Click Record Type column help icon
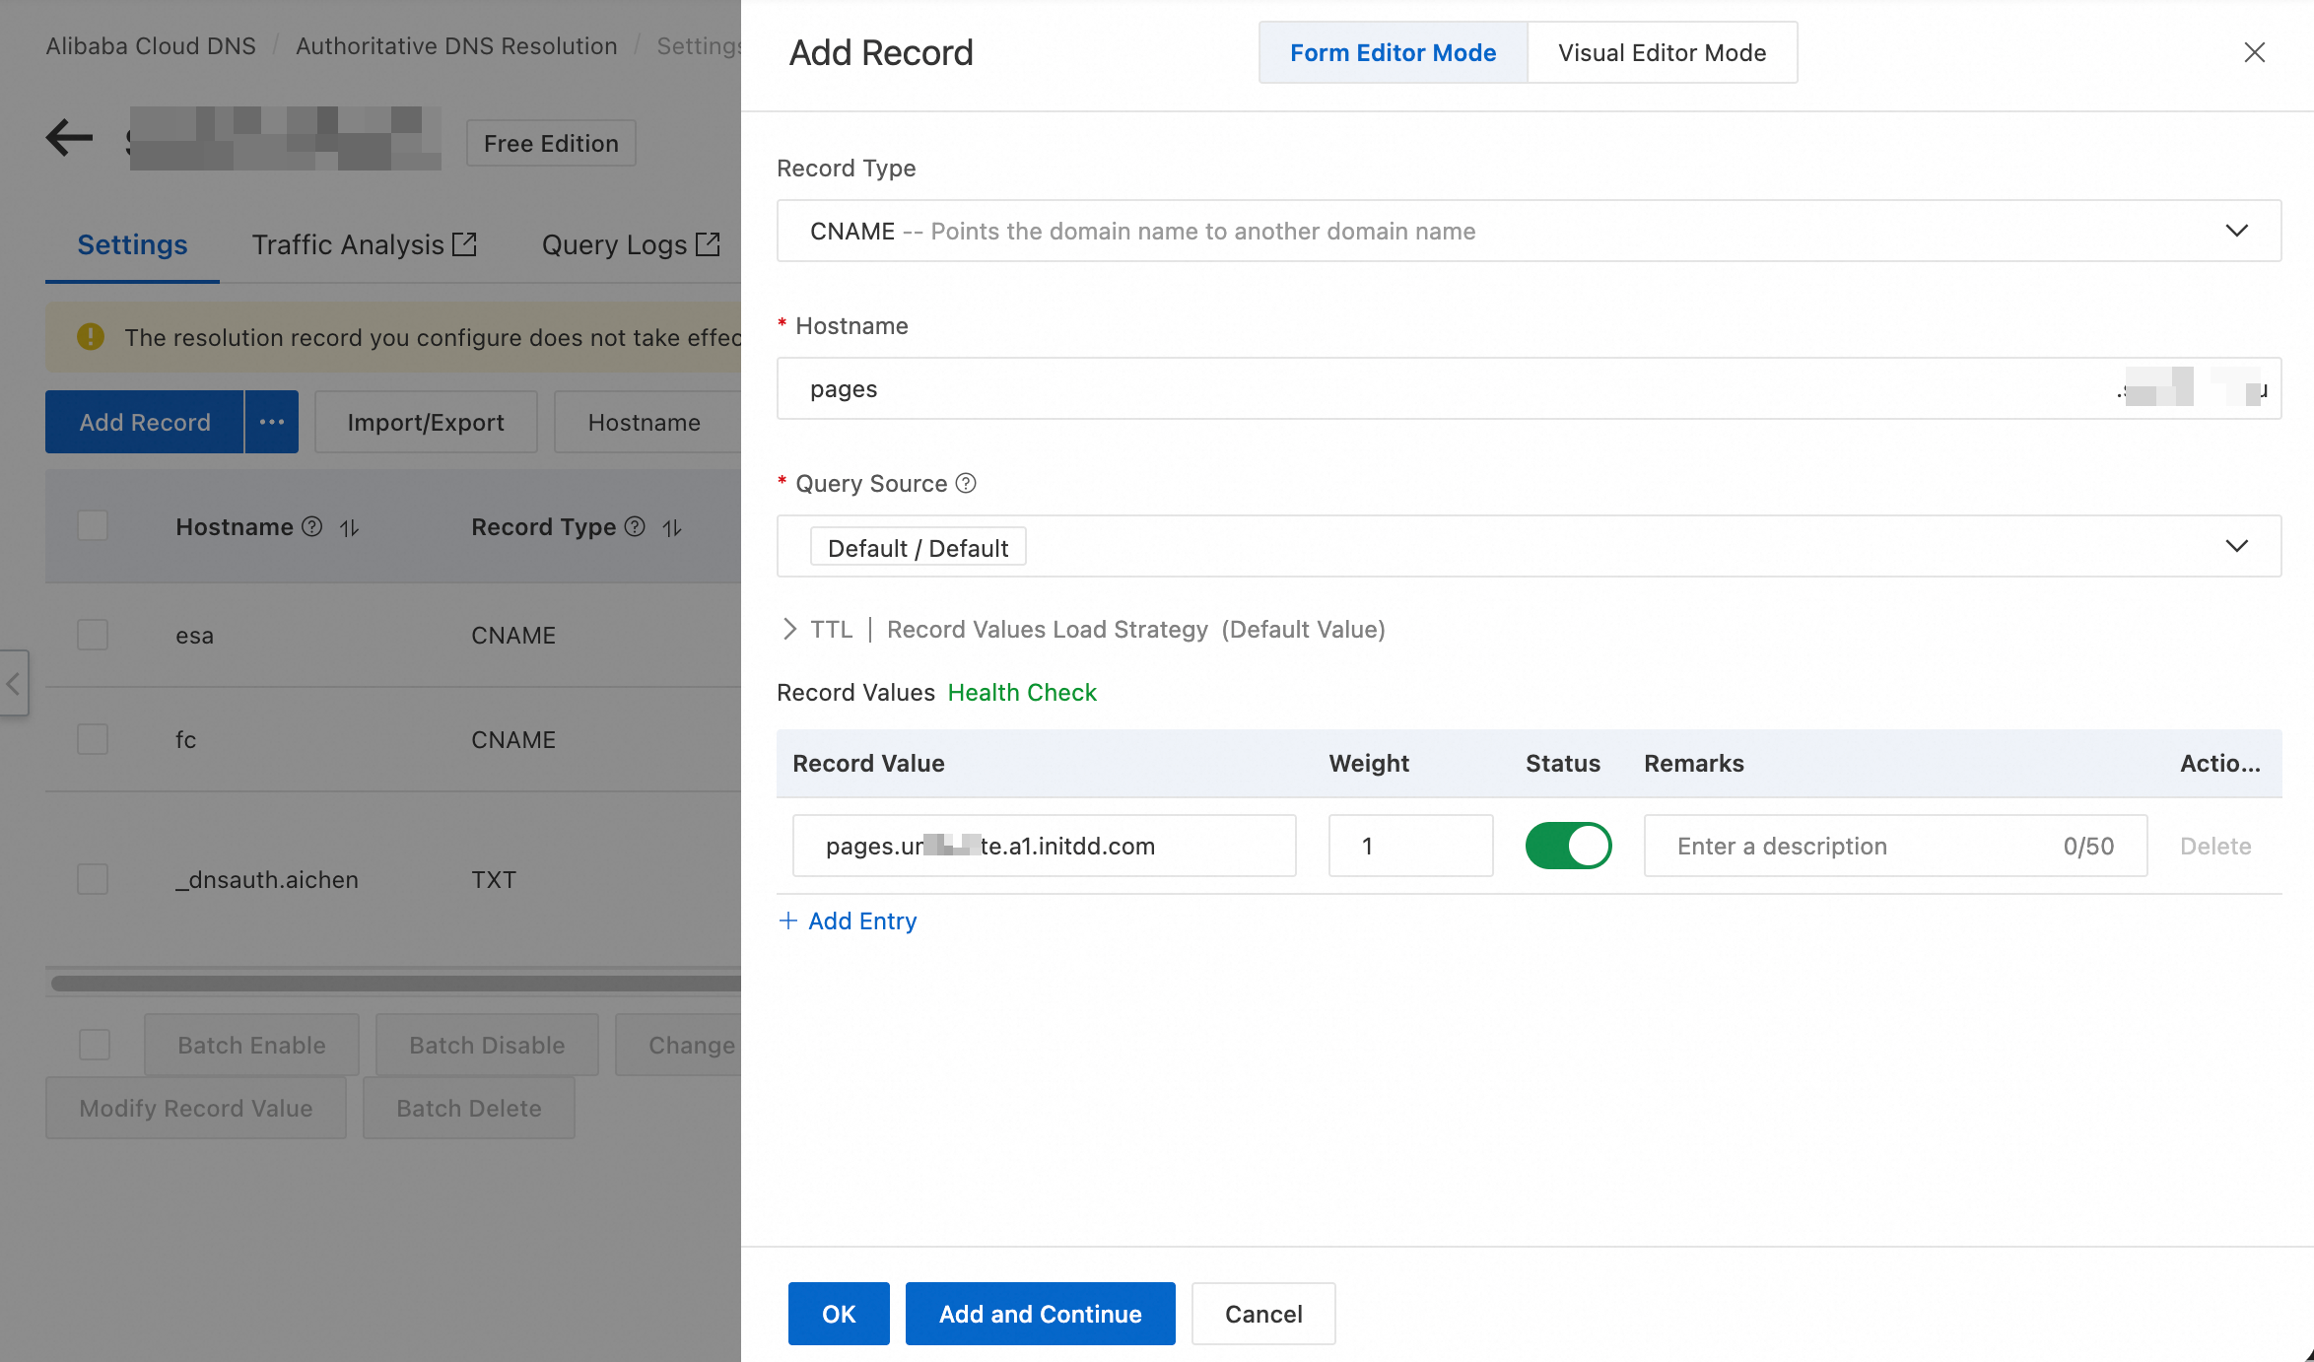The image size is (2314, 1362). pos(636,527)
